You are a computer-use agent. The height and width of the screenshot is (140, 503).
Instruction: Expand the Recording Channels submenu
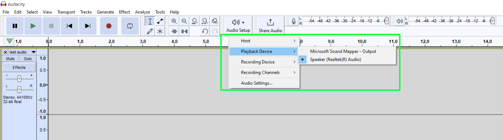pyautogui.click(x=264, y=72)
